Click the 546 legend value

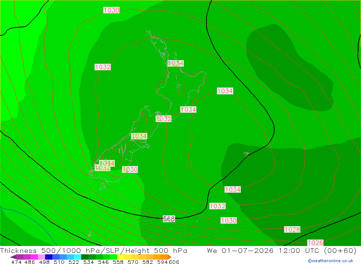coord(103,262)
